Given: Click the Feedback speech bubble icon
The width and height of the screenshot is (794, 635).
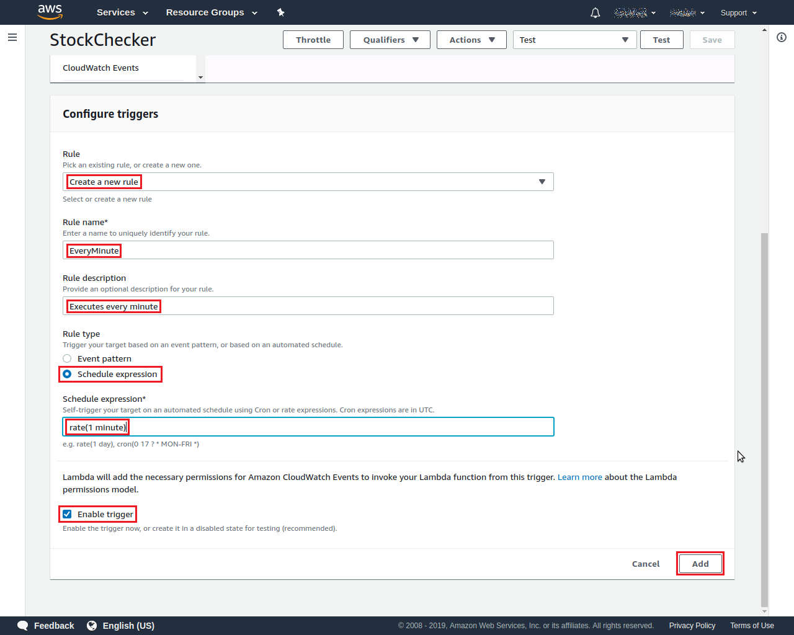Looking at the screenshot, I should click(x=22, y=626).
